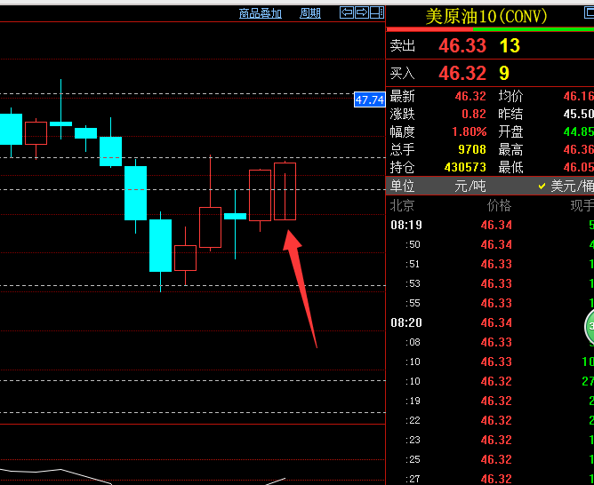The image size is (594, 485).
Task: Open the 周期 period menu
Action: pos(310,13)
